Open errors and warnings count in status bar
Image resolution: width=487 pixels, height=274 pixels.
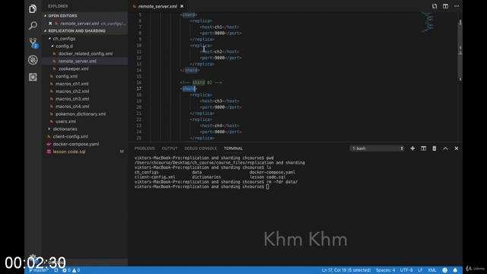click(71, 270)
